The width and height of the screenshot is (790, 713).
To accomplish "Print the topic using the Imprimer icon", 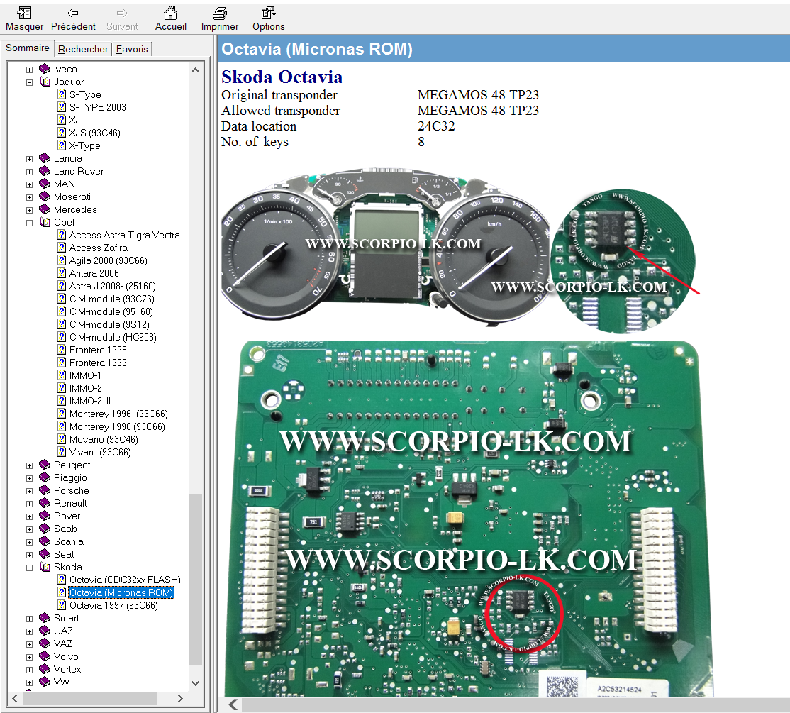I will [x=219, y=13].
